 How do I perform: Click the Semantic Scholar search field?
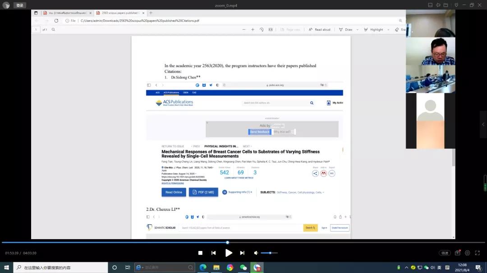241,227
